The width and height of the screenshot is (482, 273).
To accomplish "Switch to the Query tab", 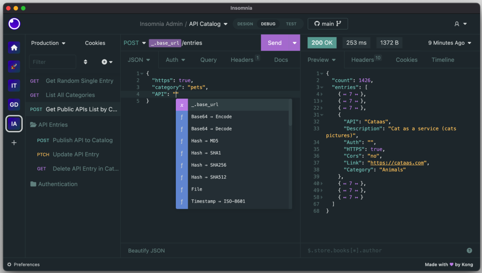I will tap(208, 60).
